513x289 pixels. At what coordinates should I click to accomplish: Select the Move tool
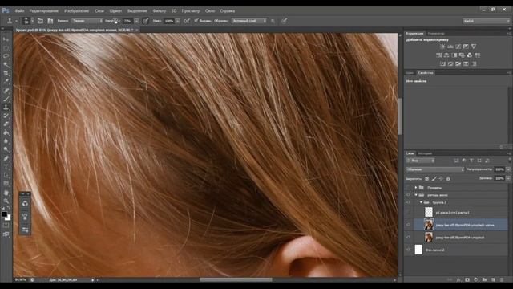6,39
